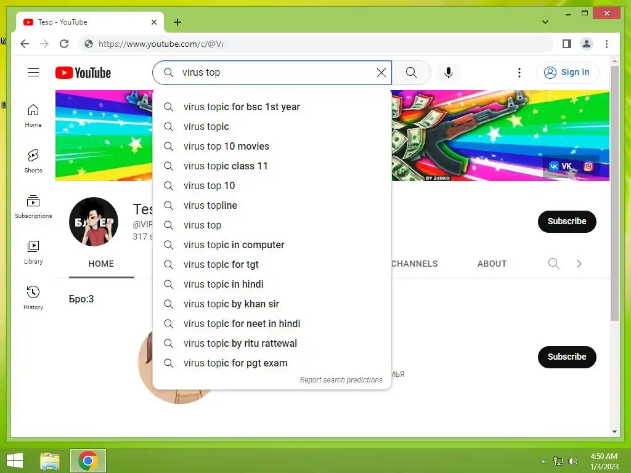Click the channel avatar picture
The image size is (631, 473).
click(94, 221)
